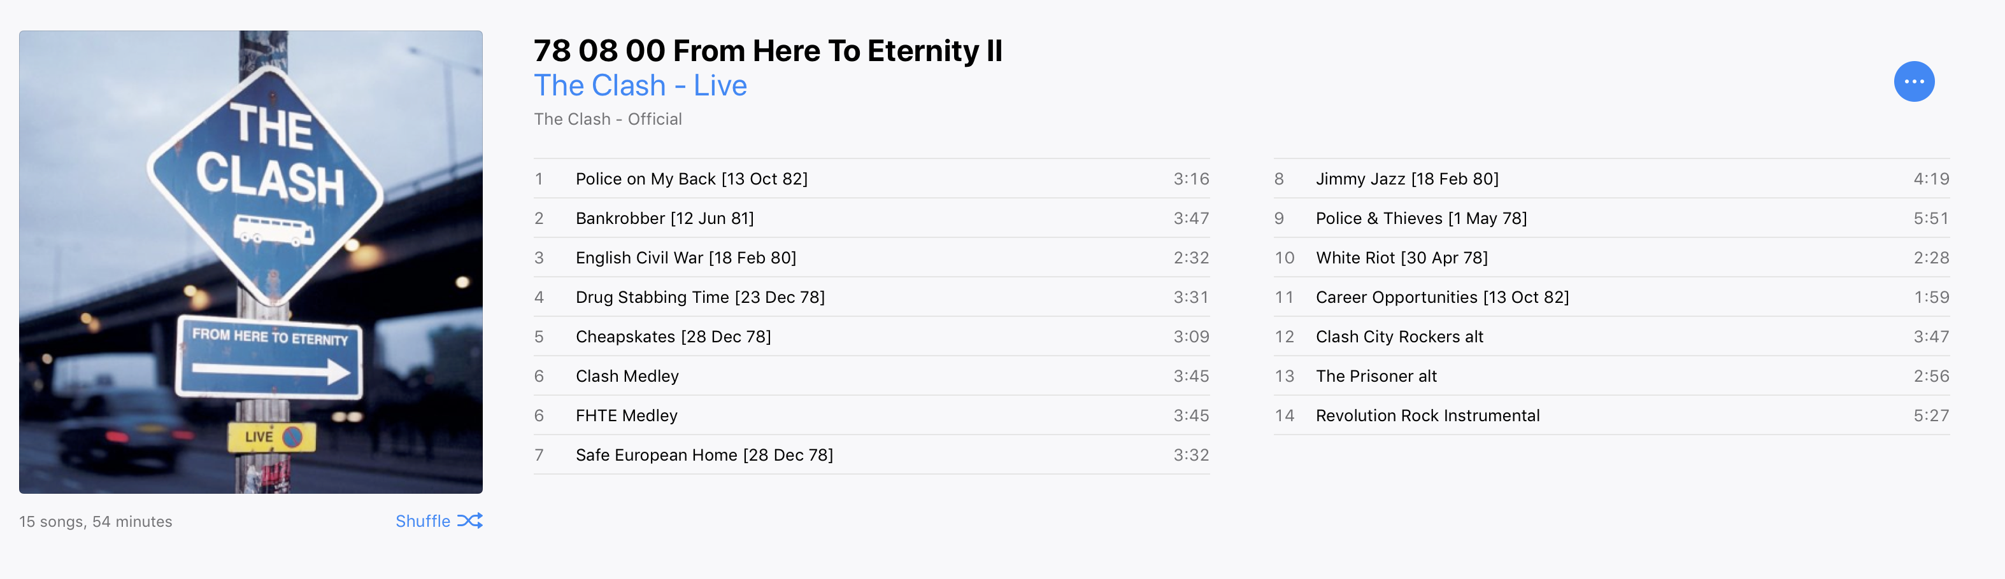
Task: Open The Clash - Live artist link
Action: 640,85
